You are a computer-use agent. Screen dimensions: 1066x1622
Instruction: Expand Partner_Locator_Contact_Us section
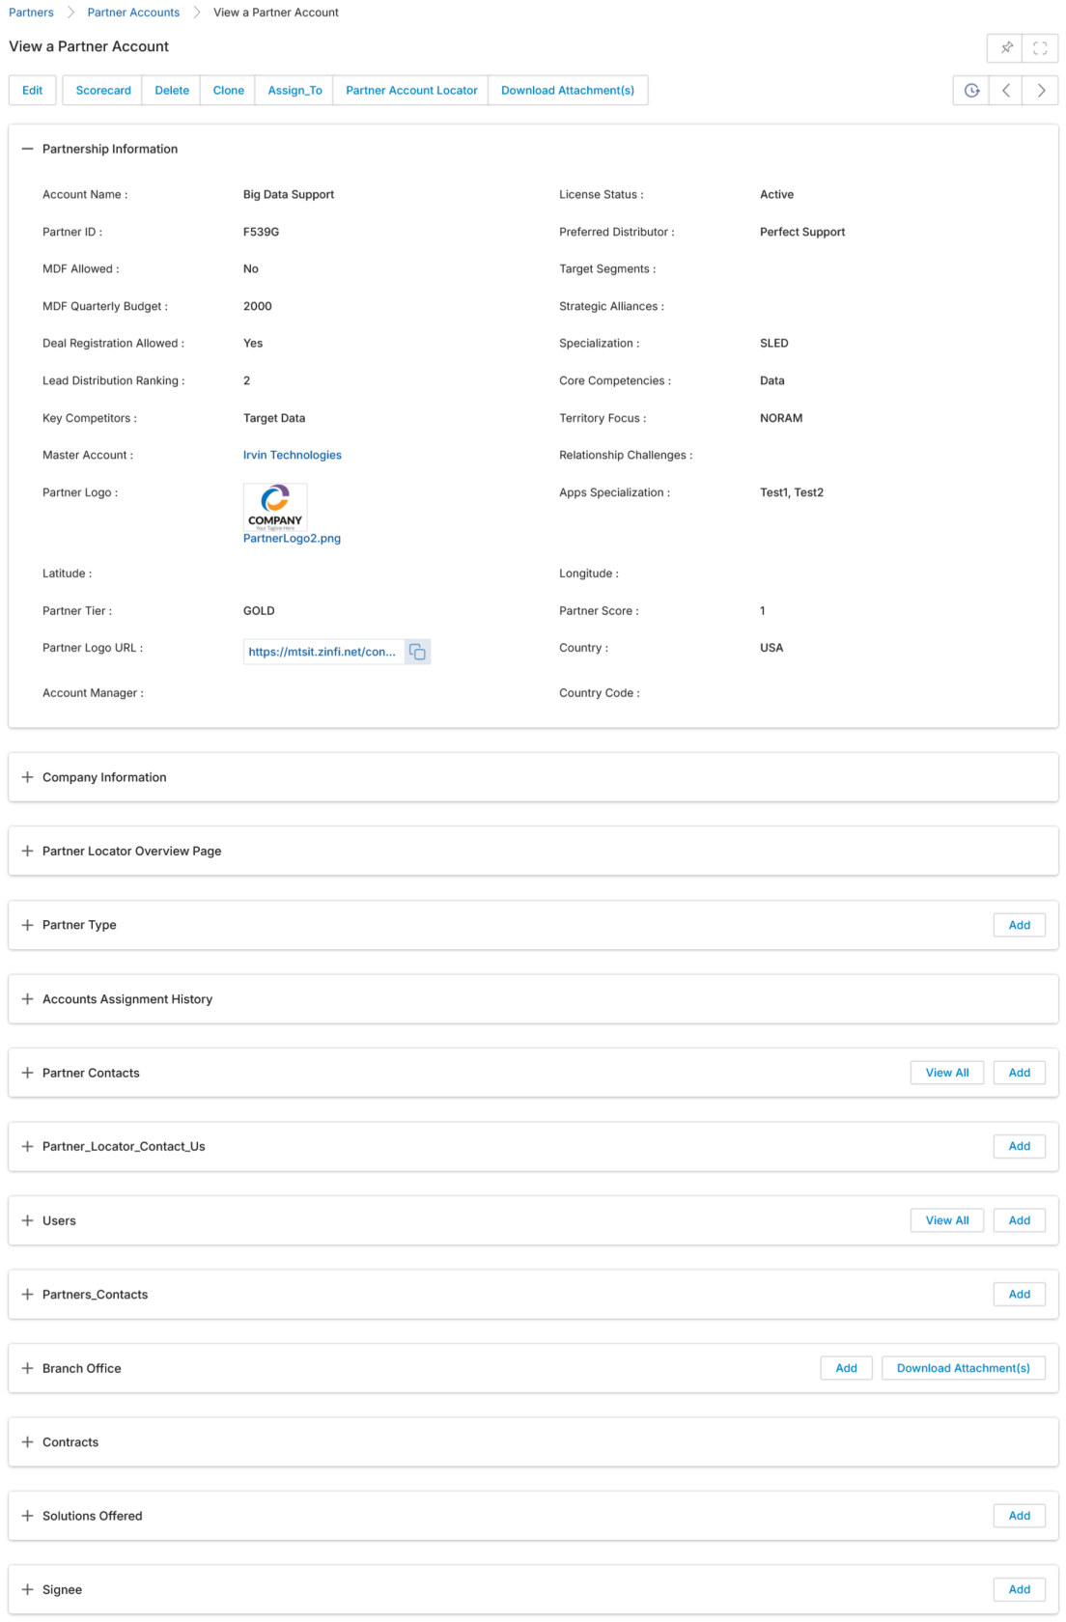[x=27, y=1146]
